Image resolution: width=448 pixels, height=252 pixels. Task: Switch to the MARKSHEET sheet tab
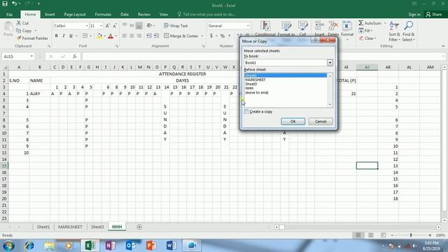tap(70, 227)
